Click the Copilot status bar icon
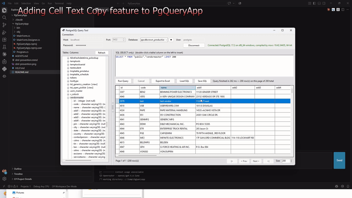Image resolution: width=352 pixels, height=198 pixels. coord(337,186)
